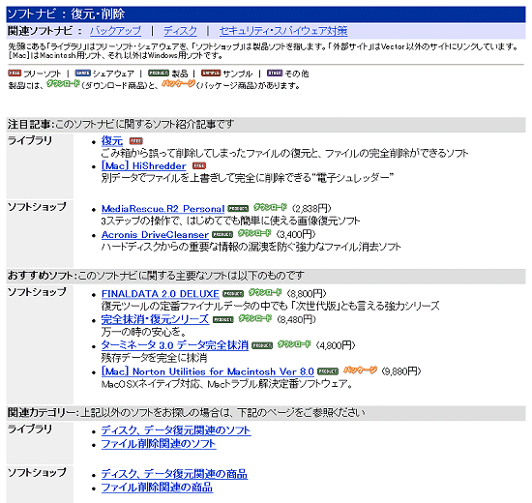Click the 製品 legend icon

[159, 73]
